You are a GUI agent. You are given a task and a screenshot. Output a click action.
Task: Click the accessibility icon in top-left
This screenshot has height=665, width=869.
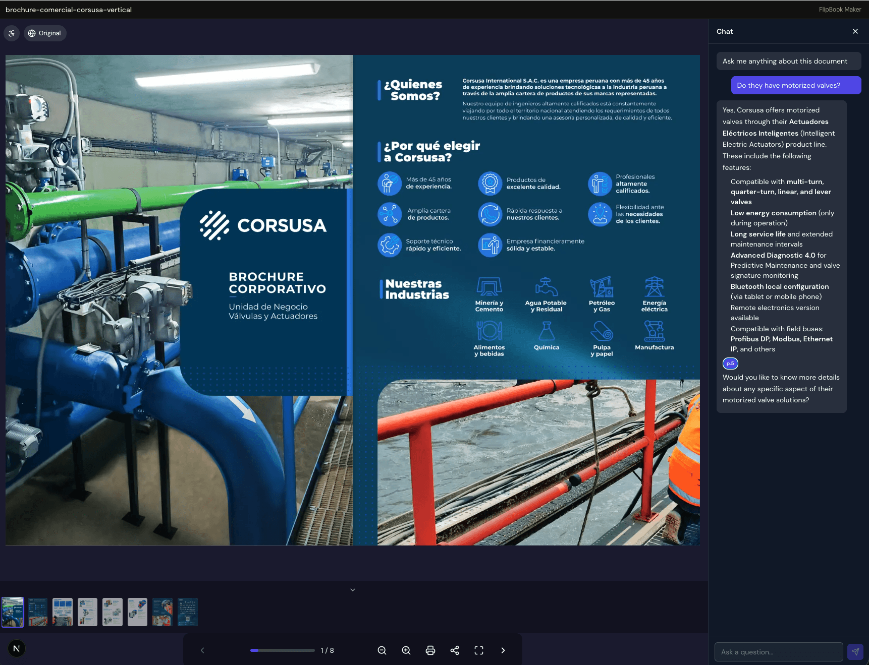click(x=12, y=33)
